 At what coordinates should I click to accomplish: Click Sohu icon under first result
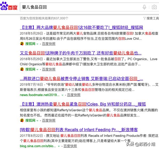click(22, 44)
